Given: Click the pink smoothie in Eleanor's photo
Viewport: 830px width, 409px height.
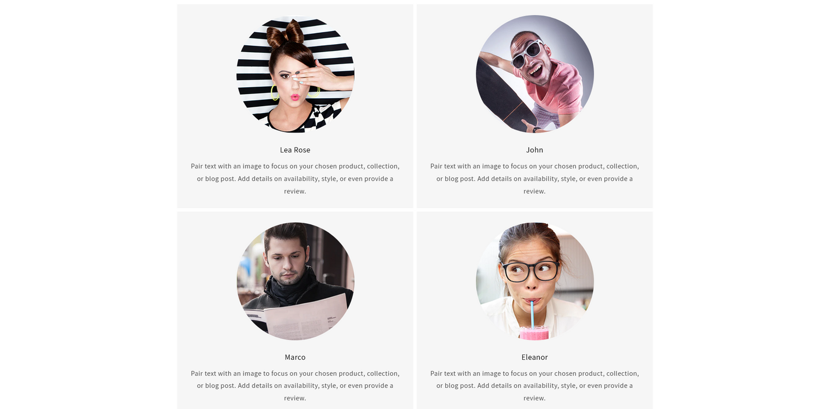Looking at the screenshot, I should click(x=534, y=333).
